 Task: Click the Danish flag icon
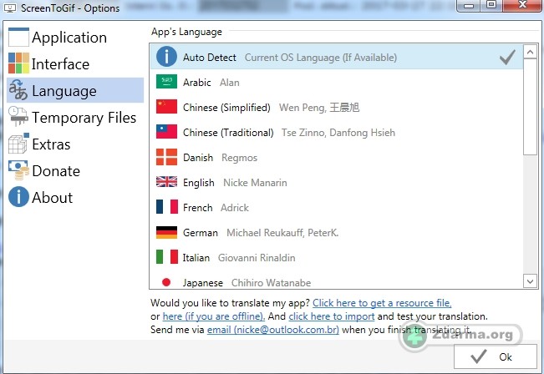point(166,157)
